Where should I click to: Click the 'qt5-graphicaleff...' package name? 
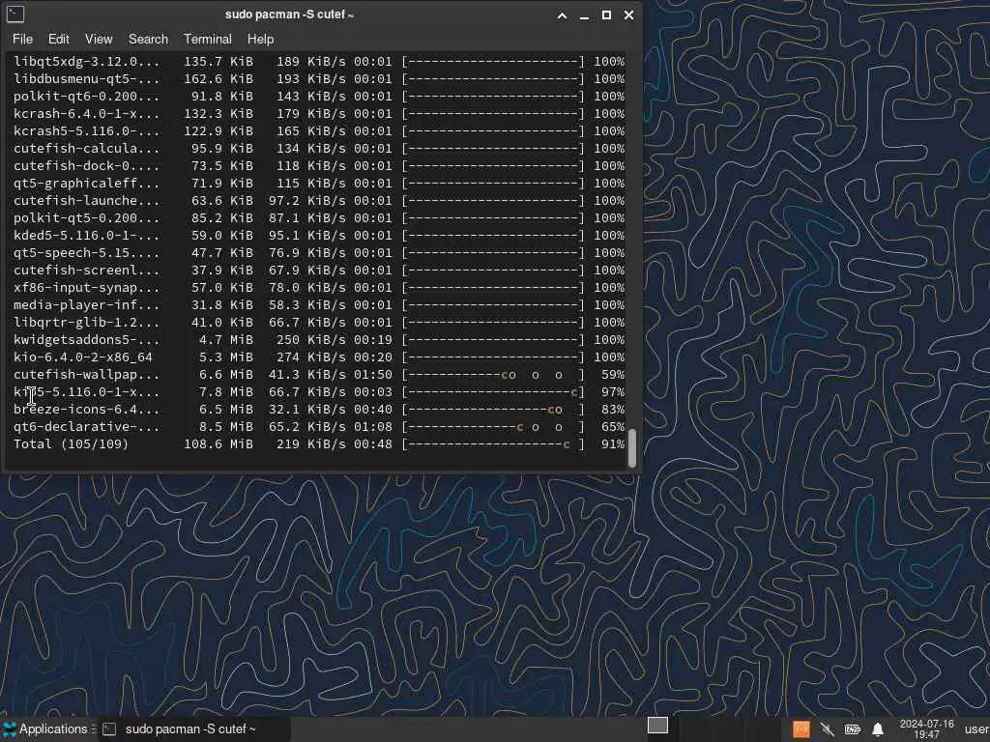point(86,184)
